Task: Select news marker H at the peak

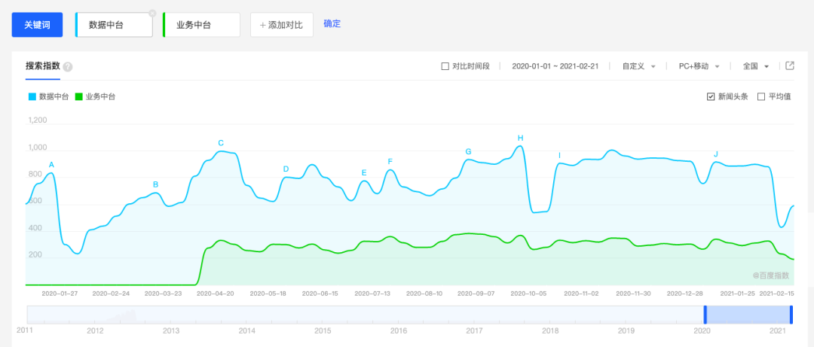Action: click(520, 138)
